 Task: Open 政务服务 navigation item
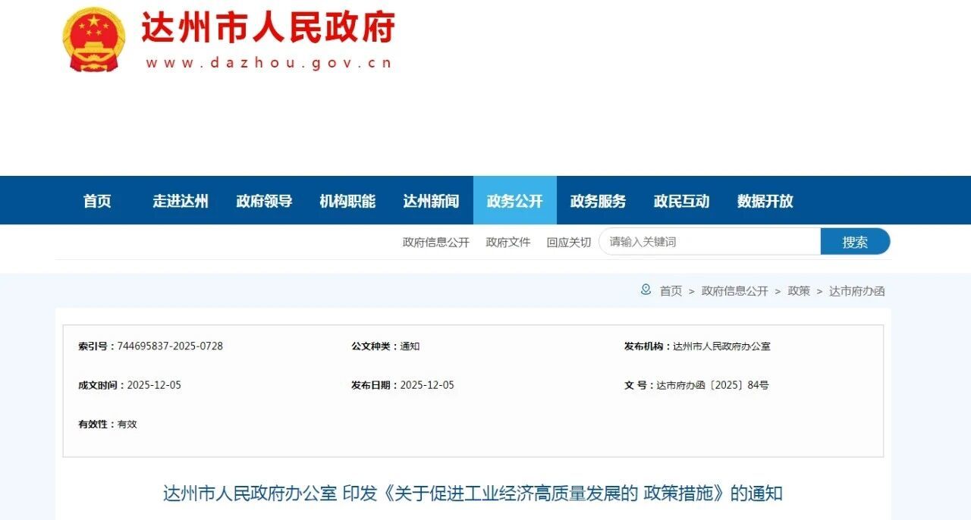pyautogui.click(x=598, y=201)
